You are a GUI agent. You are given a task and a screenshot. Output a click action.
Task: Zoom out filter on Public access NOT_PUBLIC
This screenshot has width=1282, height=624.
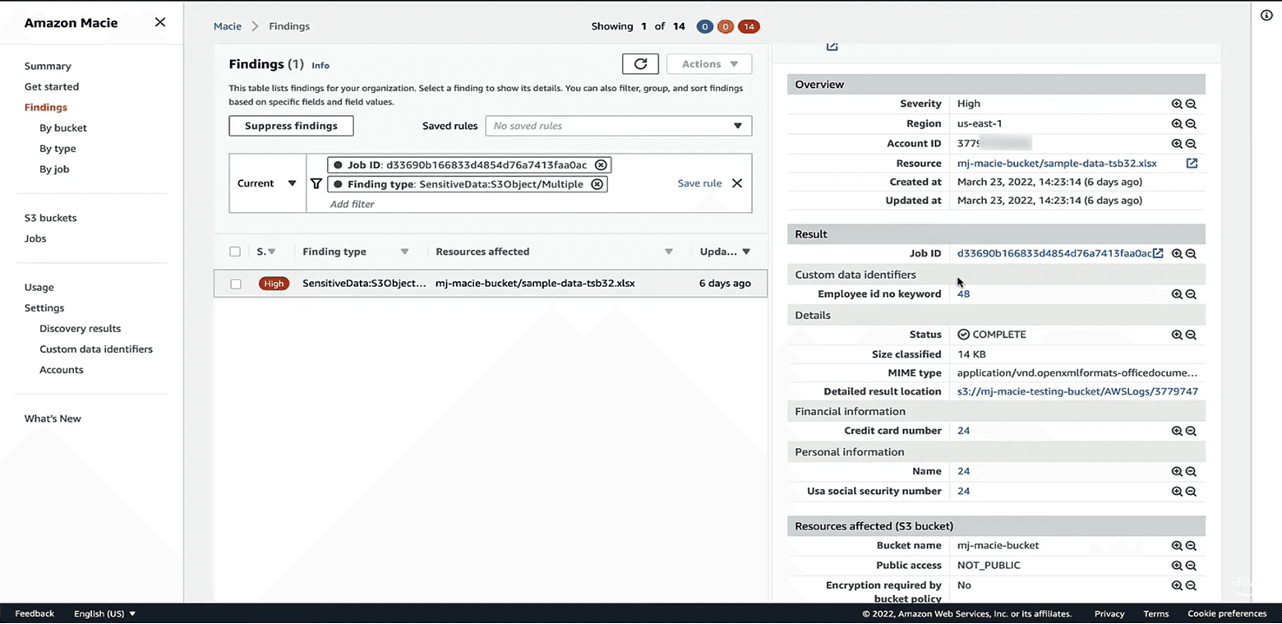click(x=1191, y=566)
